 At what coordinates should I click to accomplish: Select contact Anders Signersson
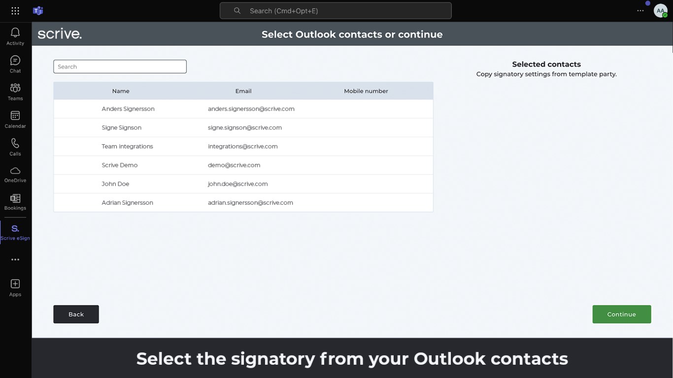pyautogui.click(x=128, y=109)
